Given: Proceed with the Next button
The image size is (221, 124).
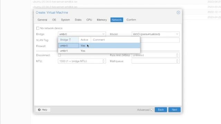Looking at the screenshot, I should pyautogui.click(x=174, y=110).
